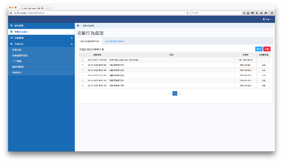Check the row for IP 200.144.22.2

pos(83,70)
